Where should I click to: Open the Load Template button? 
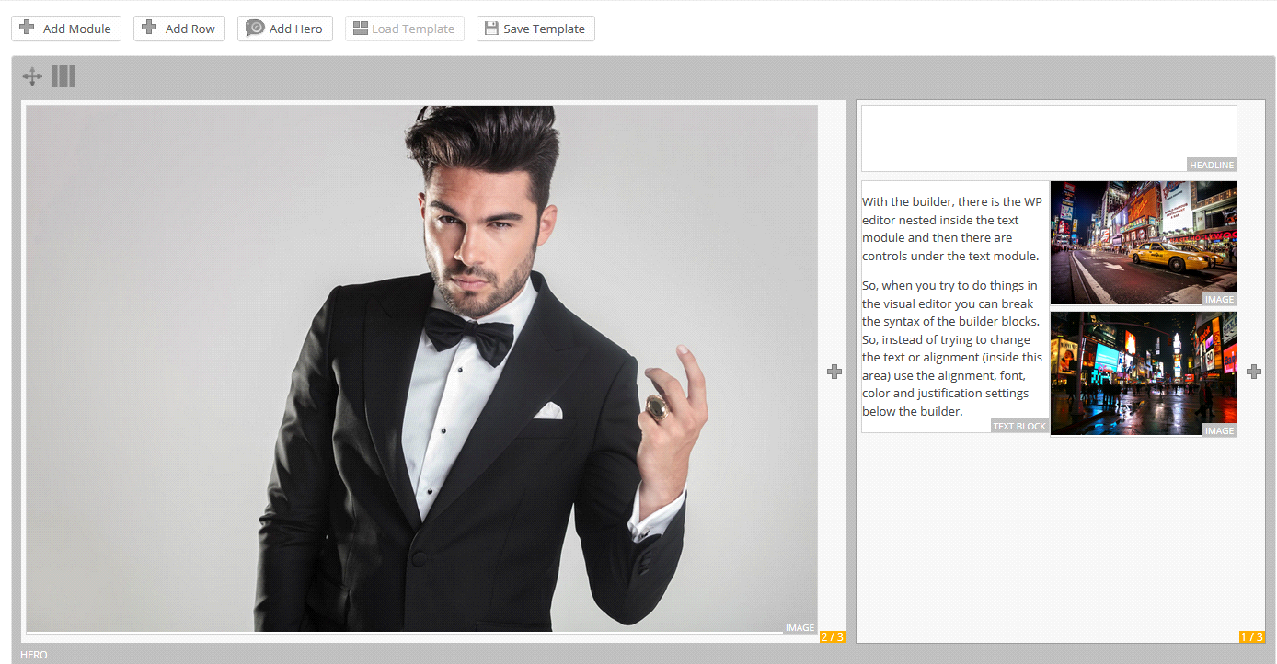pos(405,29)
